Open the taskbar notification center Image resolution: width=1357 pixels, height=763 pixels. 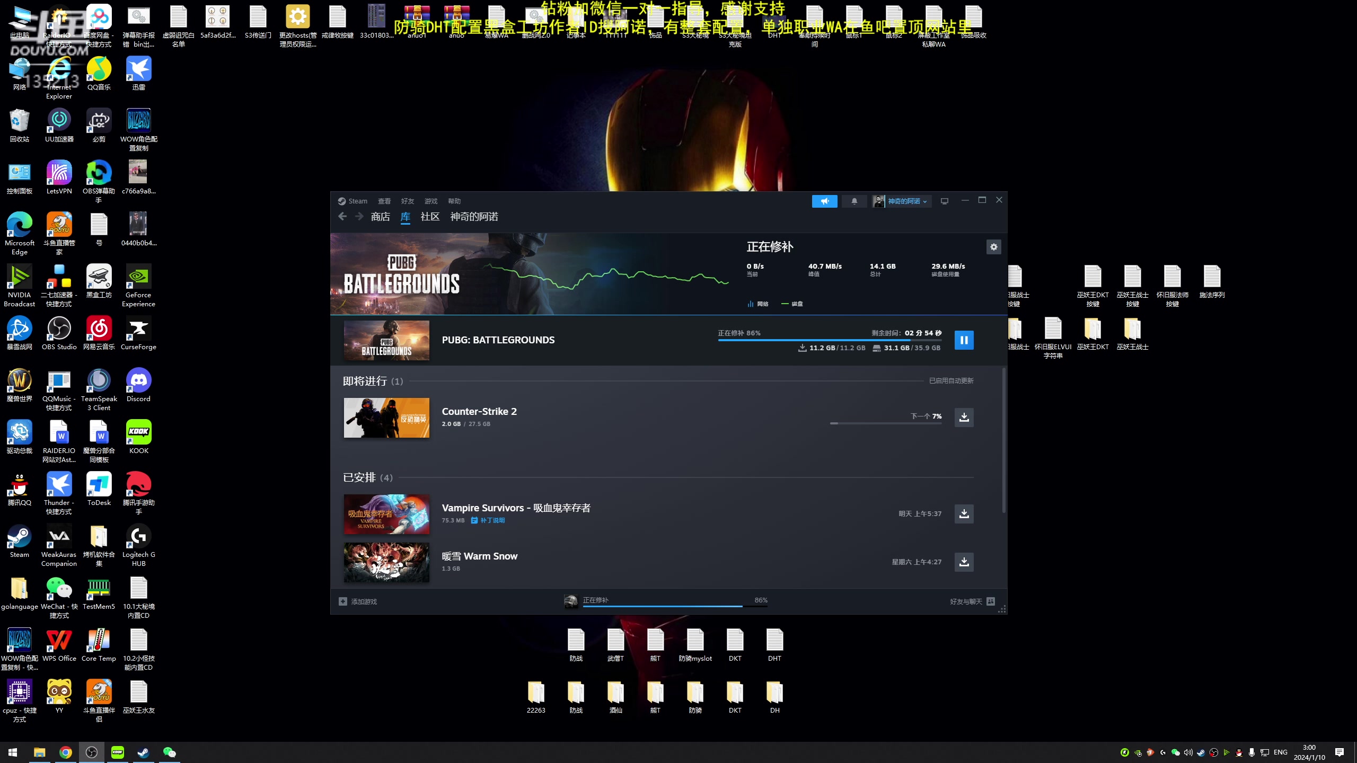click(1340, 752)
